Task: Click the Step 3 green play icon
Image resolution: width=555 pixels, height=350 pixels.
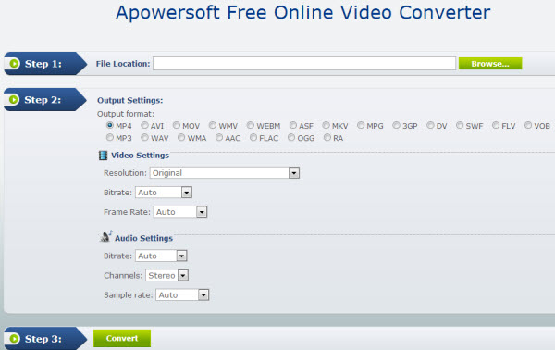Action: tap(14, 339)
